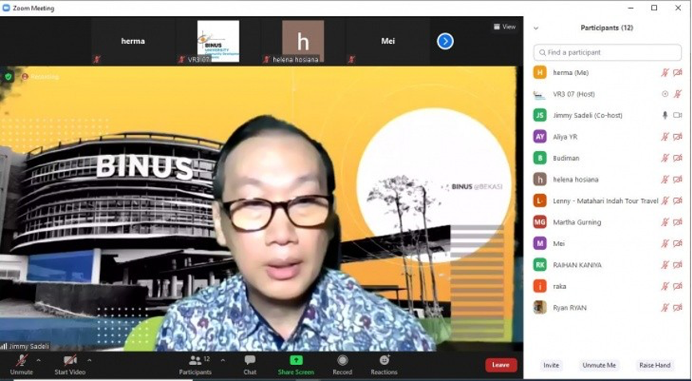
Task: Select Ryan RYAN participant row
Action: 607,308
